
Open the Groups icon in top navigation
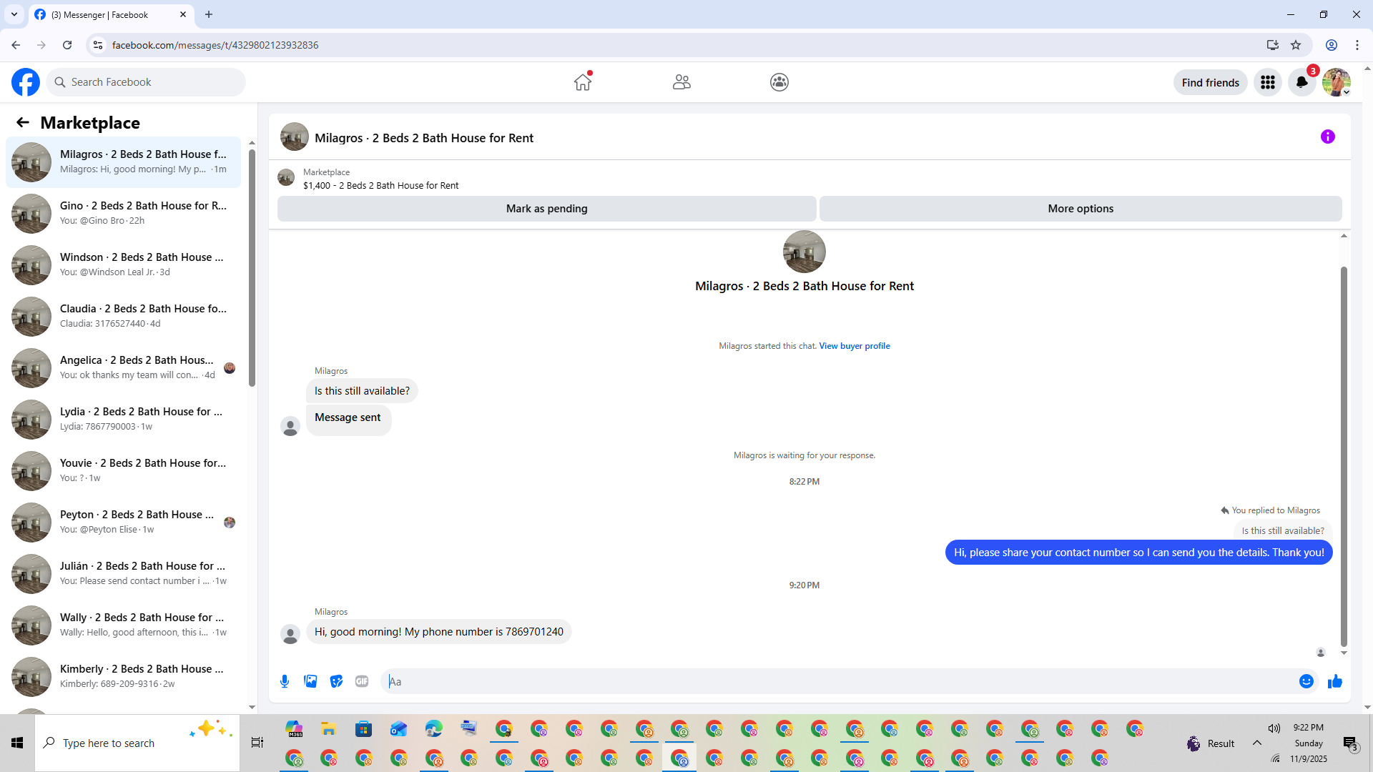[779, 82]
